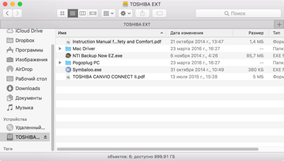Click the Pogoplug PC folder icon
284x161 pixels.
(x=68, y=63)
